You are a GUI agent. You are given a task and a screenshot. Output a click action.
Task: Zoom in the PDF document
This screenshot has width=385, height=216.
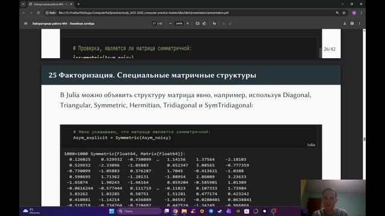click(x=188, y=23)
